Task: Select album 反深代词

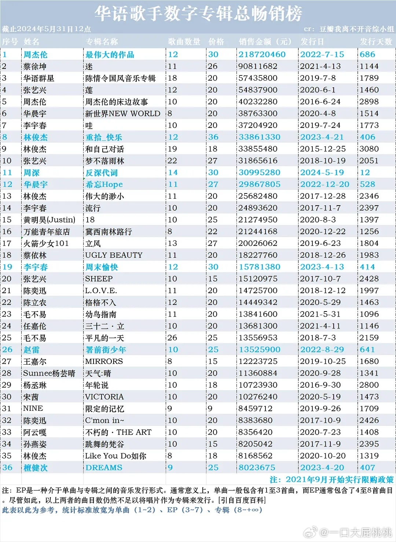Action: (102, 173)
